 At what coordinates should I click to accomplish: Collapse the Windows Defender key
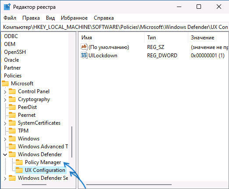(x=5, y=154)
